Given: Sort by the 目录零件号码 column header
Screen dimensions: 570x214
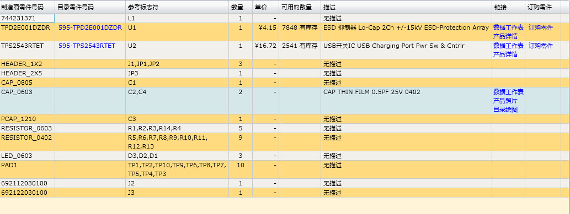Looking at the screenshot, I should pyautogui.click(x=90, y=7).
